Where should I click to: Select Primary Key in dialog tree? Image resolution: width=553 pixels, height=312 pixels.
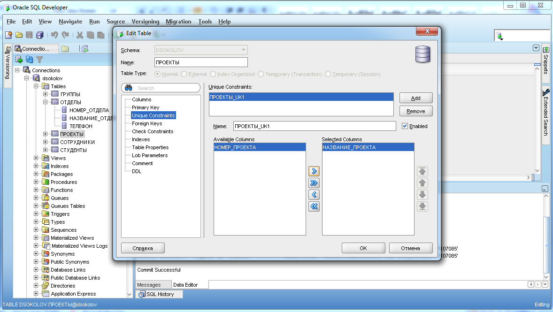pyautogui.click(x=146, y=107)
